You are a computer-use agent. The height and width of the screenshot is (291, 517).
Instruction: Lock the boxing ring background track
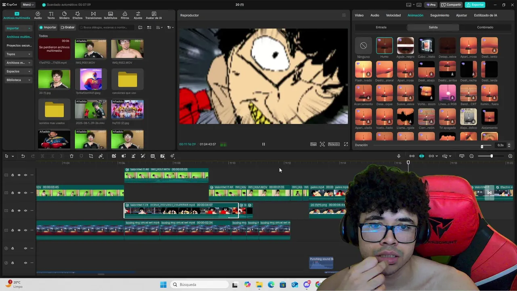[x=13, y=230]
